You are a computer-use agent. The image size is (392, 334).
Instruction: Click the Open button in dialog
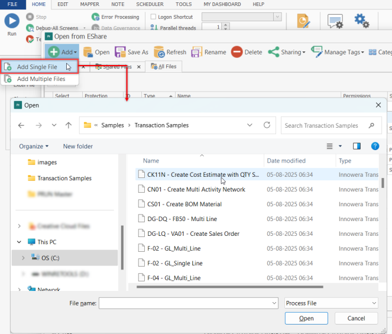[306, 318]
